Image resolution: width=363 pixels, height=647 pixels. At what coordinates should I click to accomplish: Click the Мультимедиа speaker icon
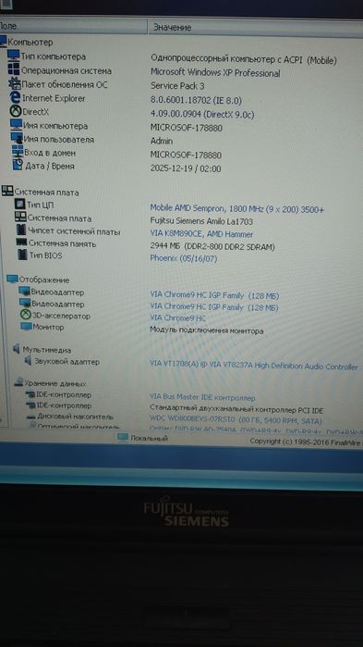coord(17,349)
